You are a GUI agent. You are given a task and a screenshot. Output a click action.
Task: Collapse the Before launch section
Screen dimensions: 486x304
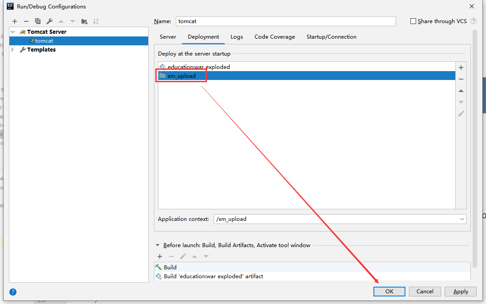coord(158,245)
